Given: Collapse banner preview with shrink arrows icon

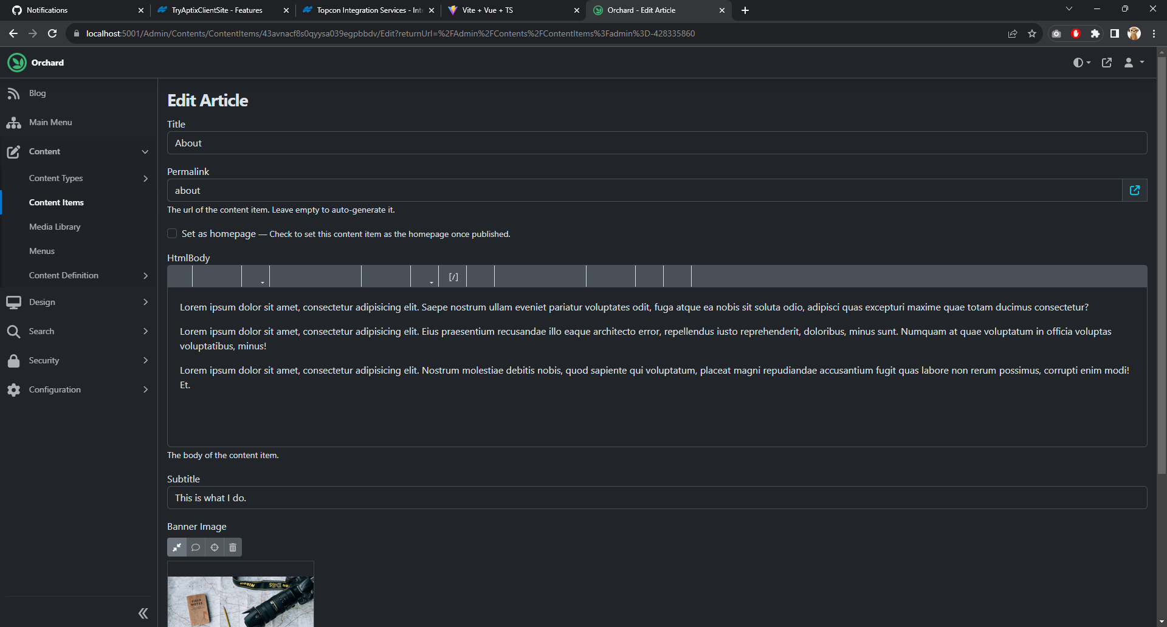Looking at the screenshot, I should click(x=177, y=547).
